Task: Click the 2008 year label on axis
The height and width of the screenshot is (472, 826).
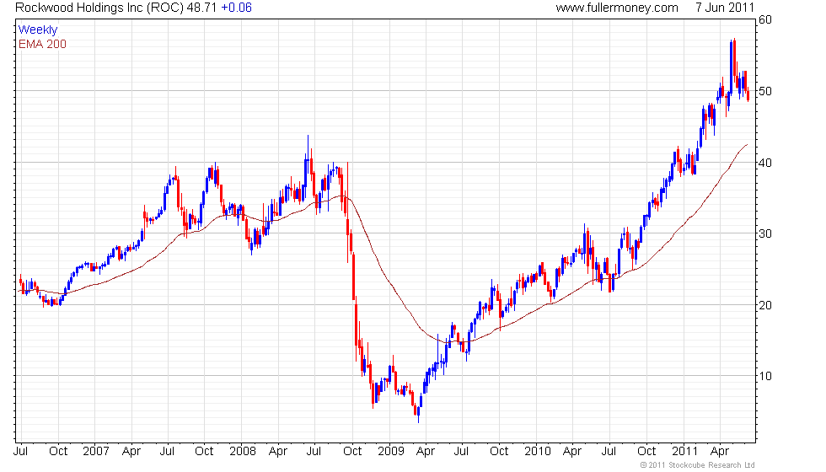Action: (243, 452)
